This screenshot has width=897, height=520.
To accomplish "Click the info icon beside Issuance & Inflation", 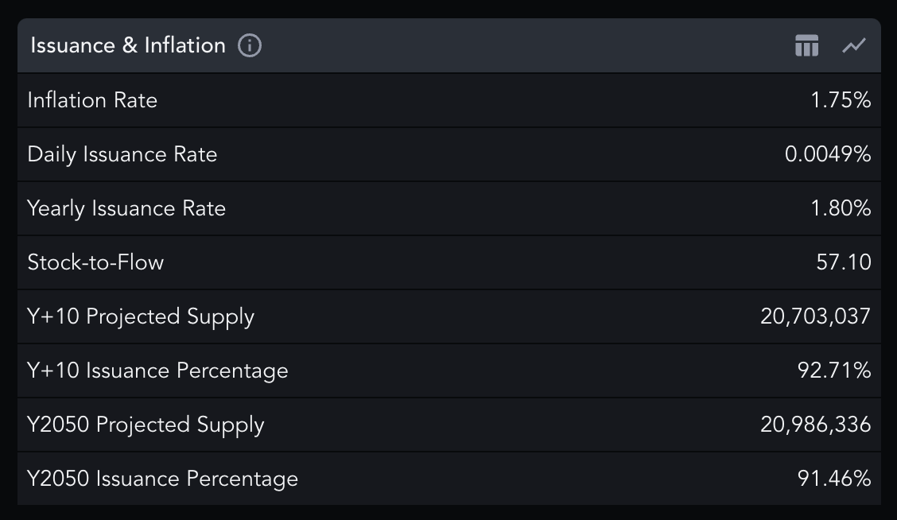I will pos(250,46).
